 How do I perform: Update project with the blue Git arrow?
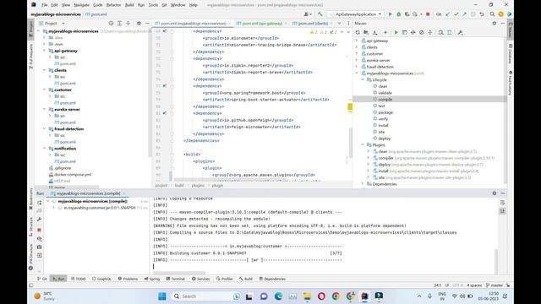(x=448, y=14)
